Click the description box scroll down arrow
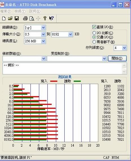 point(124,71)
